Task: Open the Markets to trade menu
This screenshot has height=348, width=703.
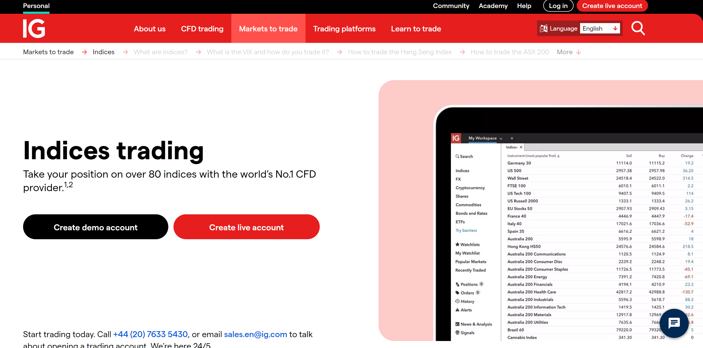Action: (x=268, y=29)
